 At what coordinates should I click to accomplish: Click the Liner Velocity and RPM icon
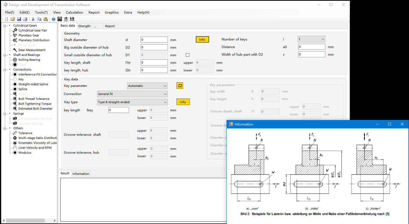(15, 148)
